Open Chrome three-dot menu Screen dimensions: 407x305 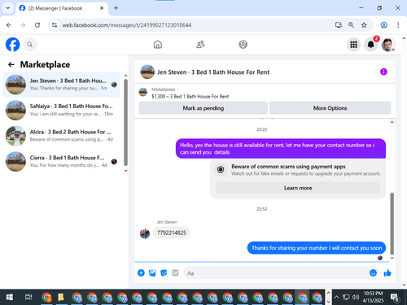398,25
